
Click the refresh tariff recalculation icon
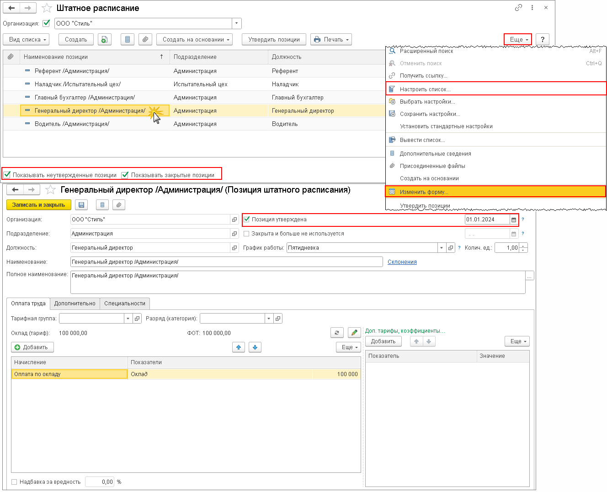tap(337, 333)
